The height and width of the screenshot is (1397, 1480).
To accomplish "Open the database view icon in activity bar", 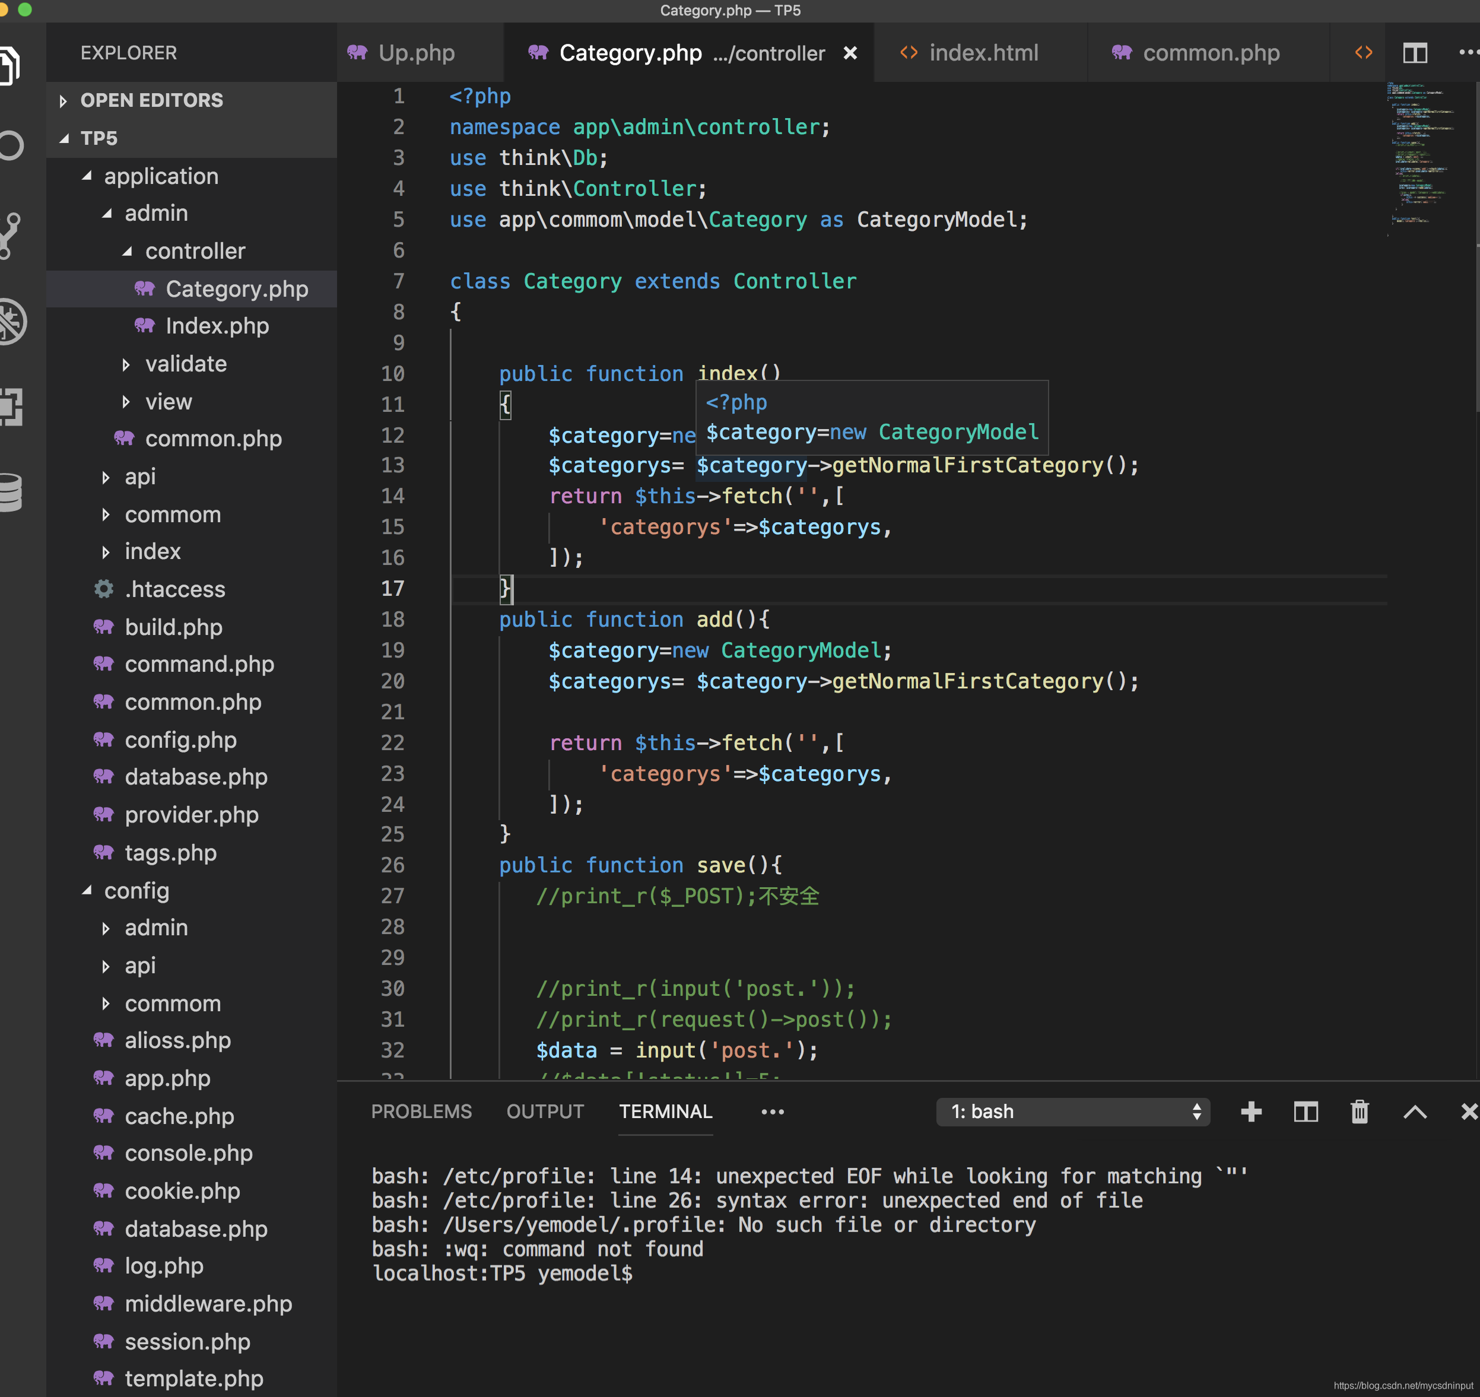I will tap(11, 492).
